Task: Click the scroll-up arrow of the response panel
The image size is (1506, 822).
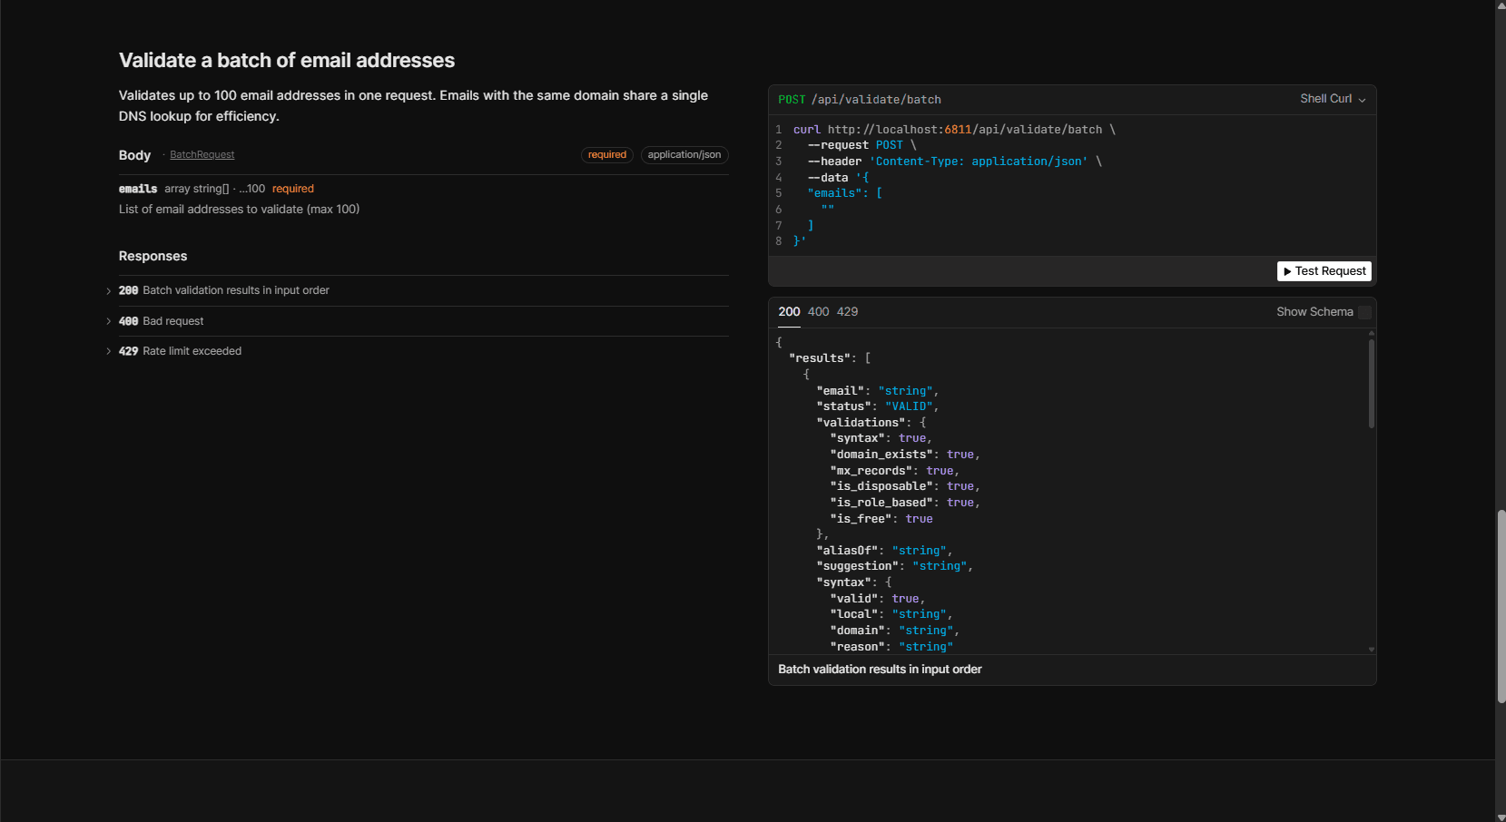Action: pyautogui.click(x=1371, y=333)
